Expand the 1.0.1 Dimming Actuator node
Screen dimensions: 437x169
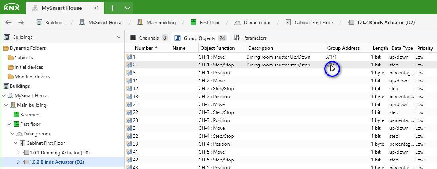pos(19,153)
